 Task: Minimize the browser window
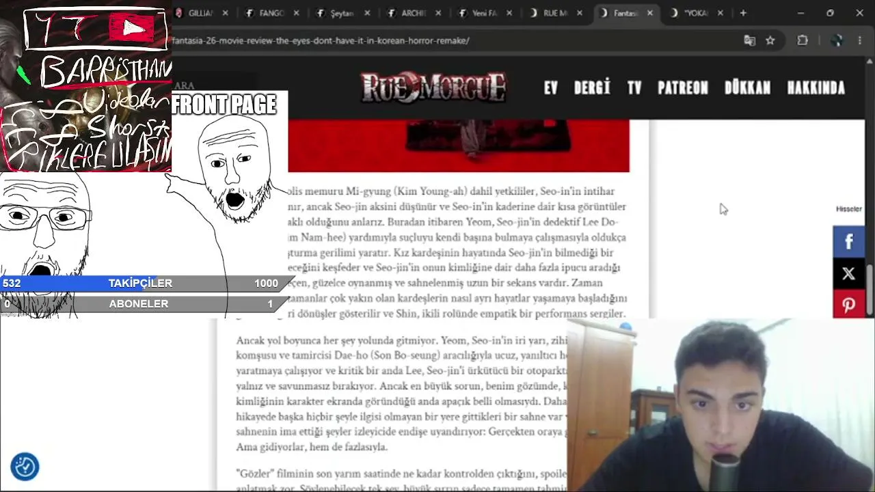pyautogui.click(x=800, y=13)
